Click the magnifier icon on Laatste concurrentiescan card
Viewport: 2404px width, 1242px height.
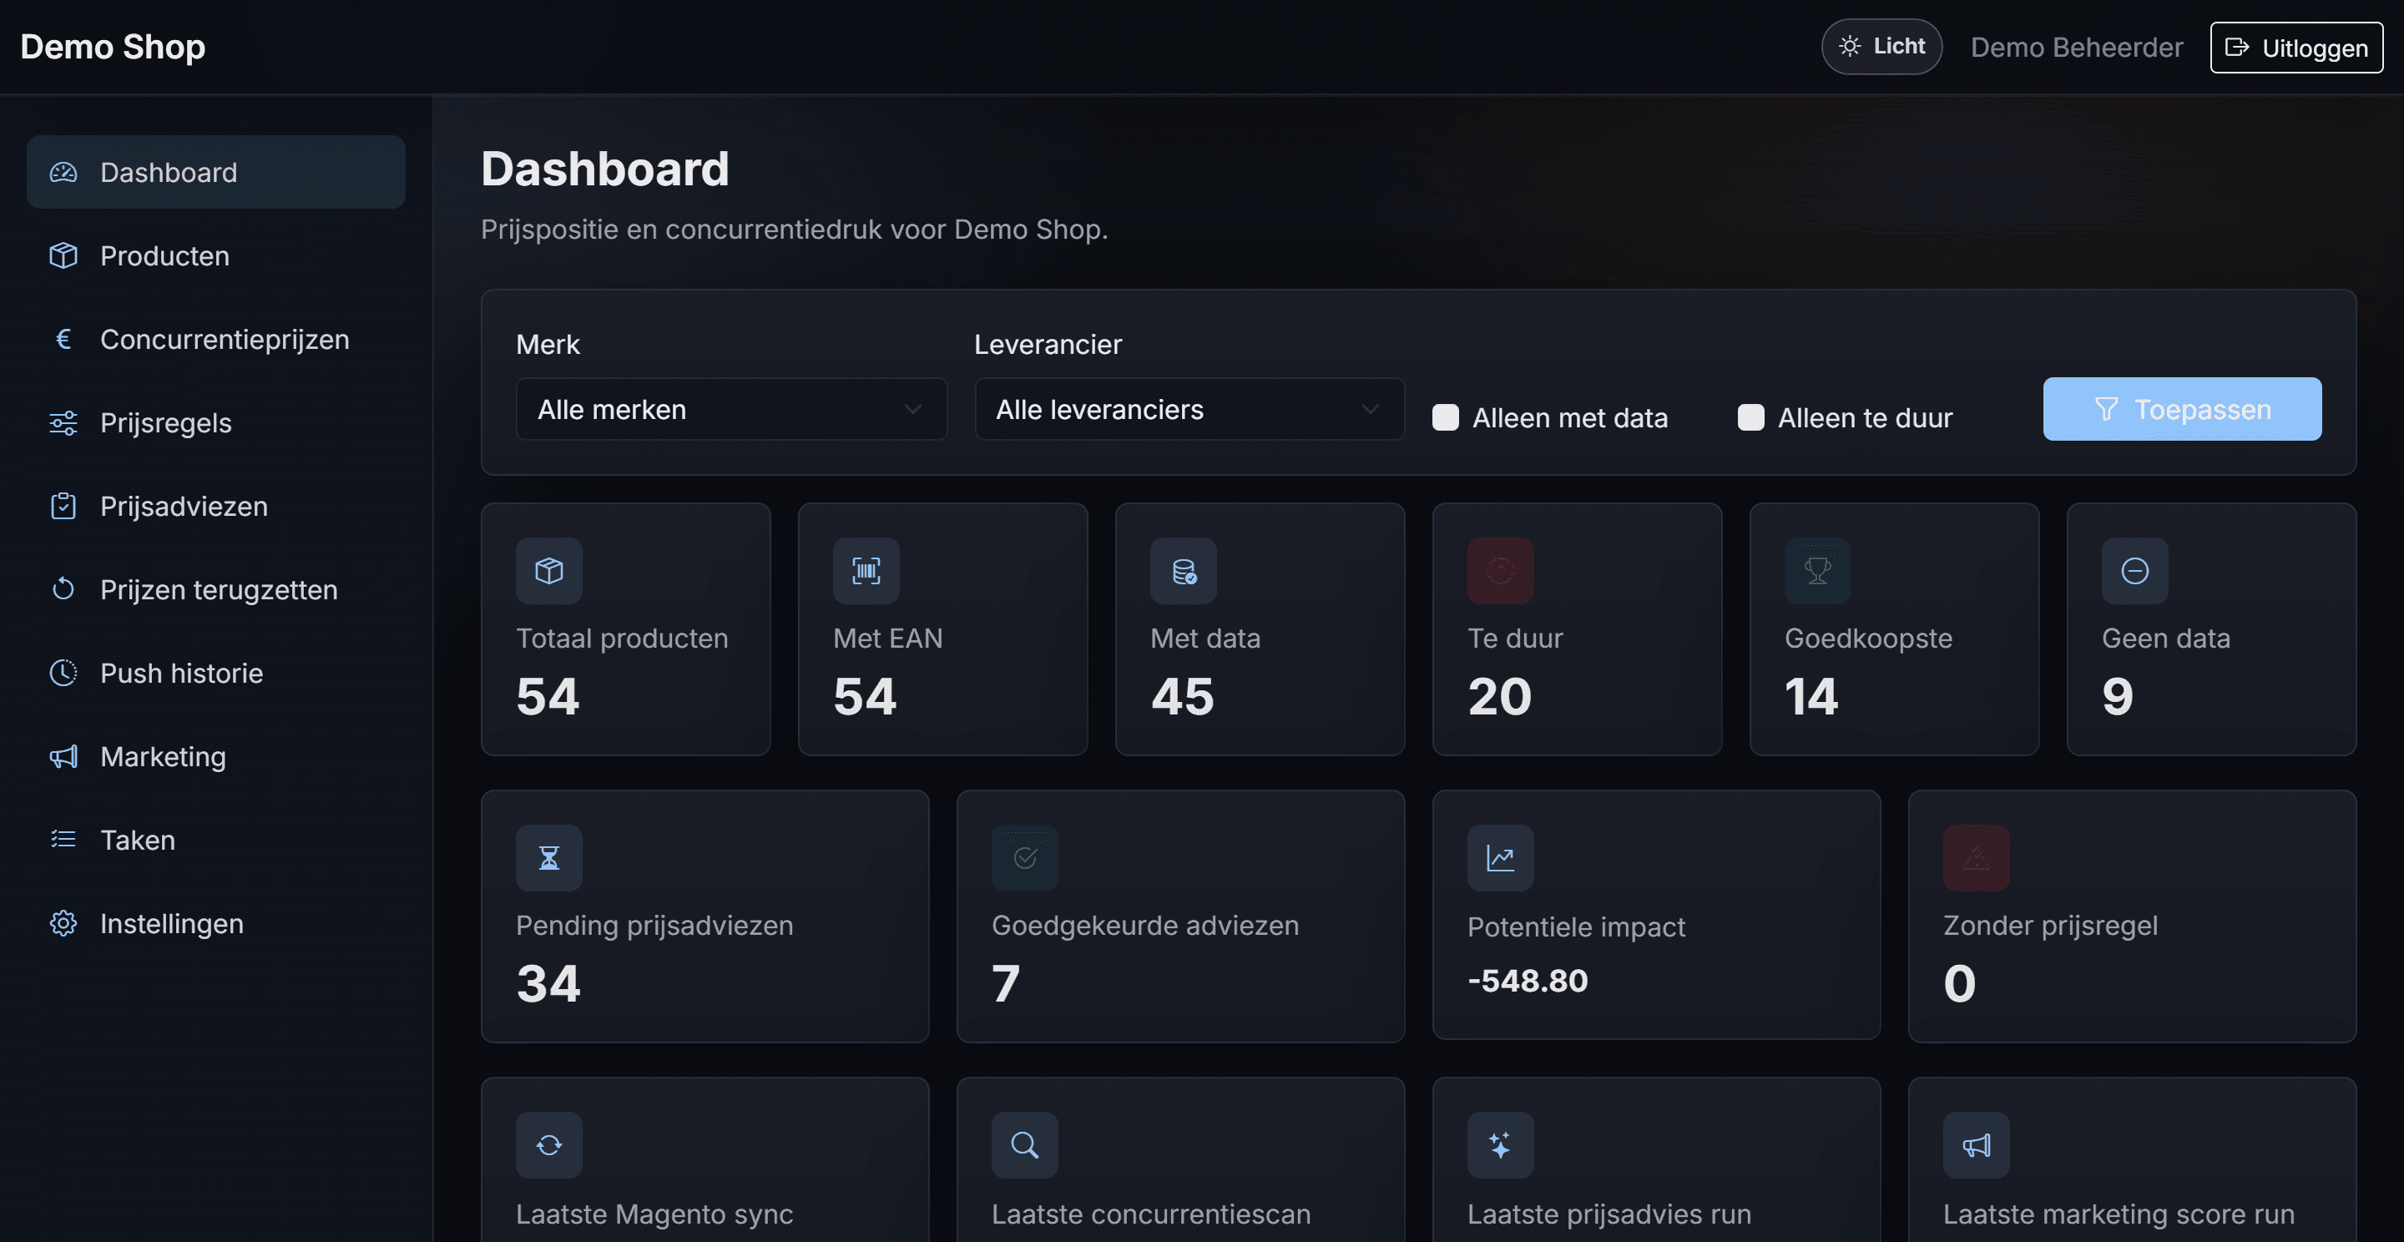1025,1145
